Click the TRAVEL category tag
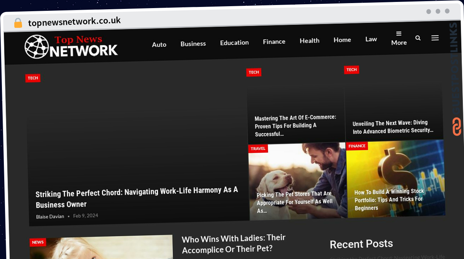 [x=258, y=148]
